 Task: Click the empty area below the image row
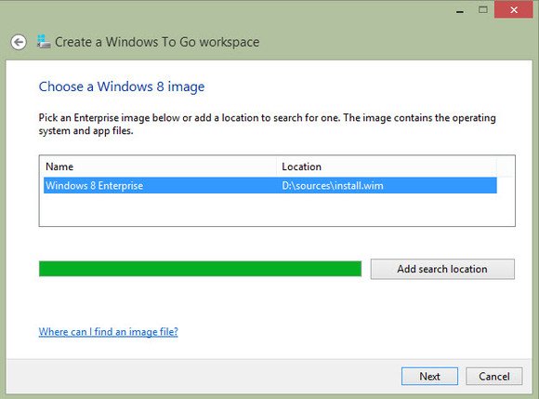coord(277,209)
